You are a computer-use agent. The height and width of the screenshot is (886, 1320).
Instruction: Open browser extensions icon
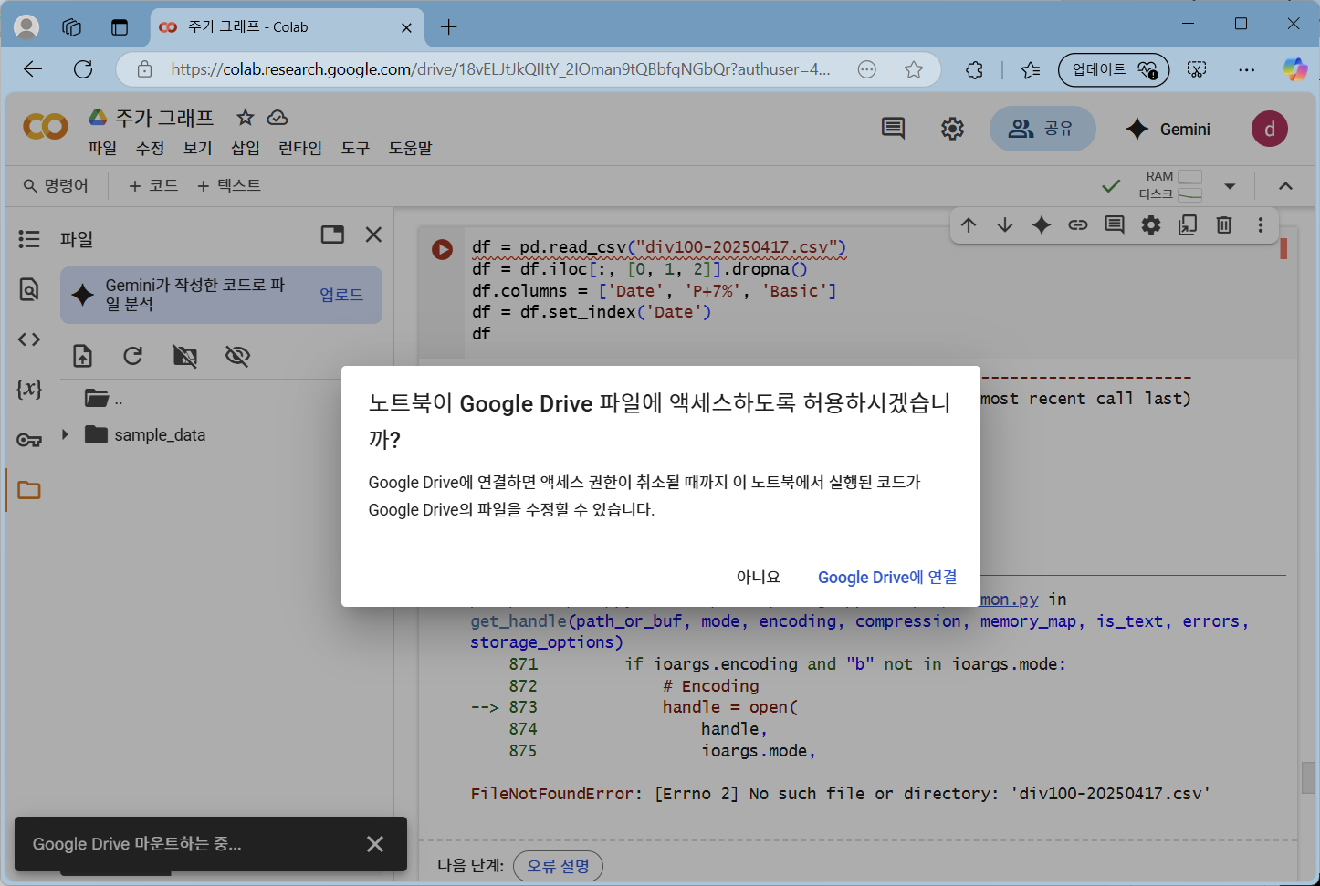974,69
